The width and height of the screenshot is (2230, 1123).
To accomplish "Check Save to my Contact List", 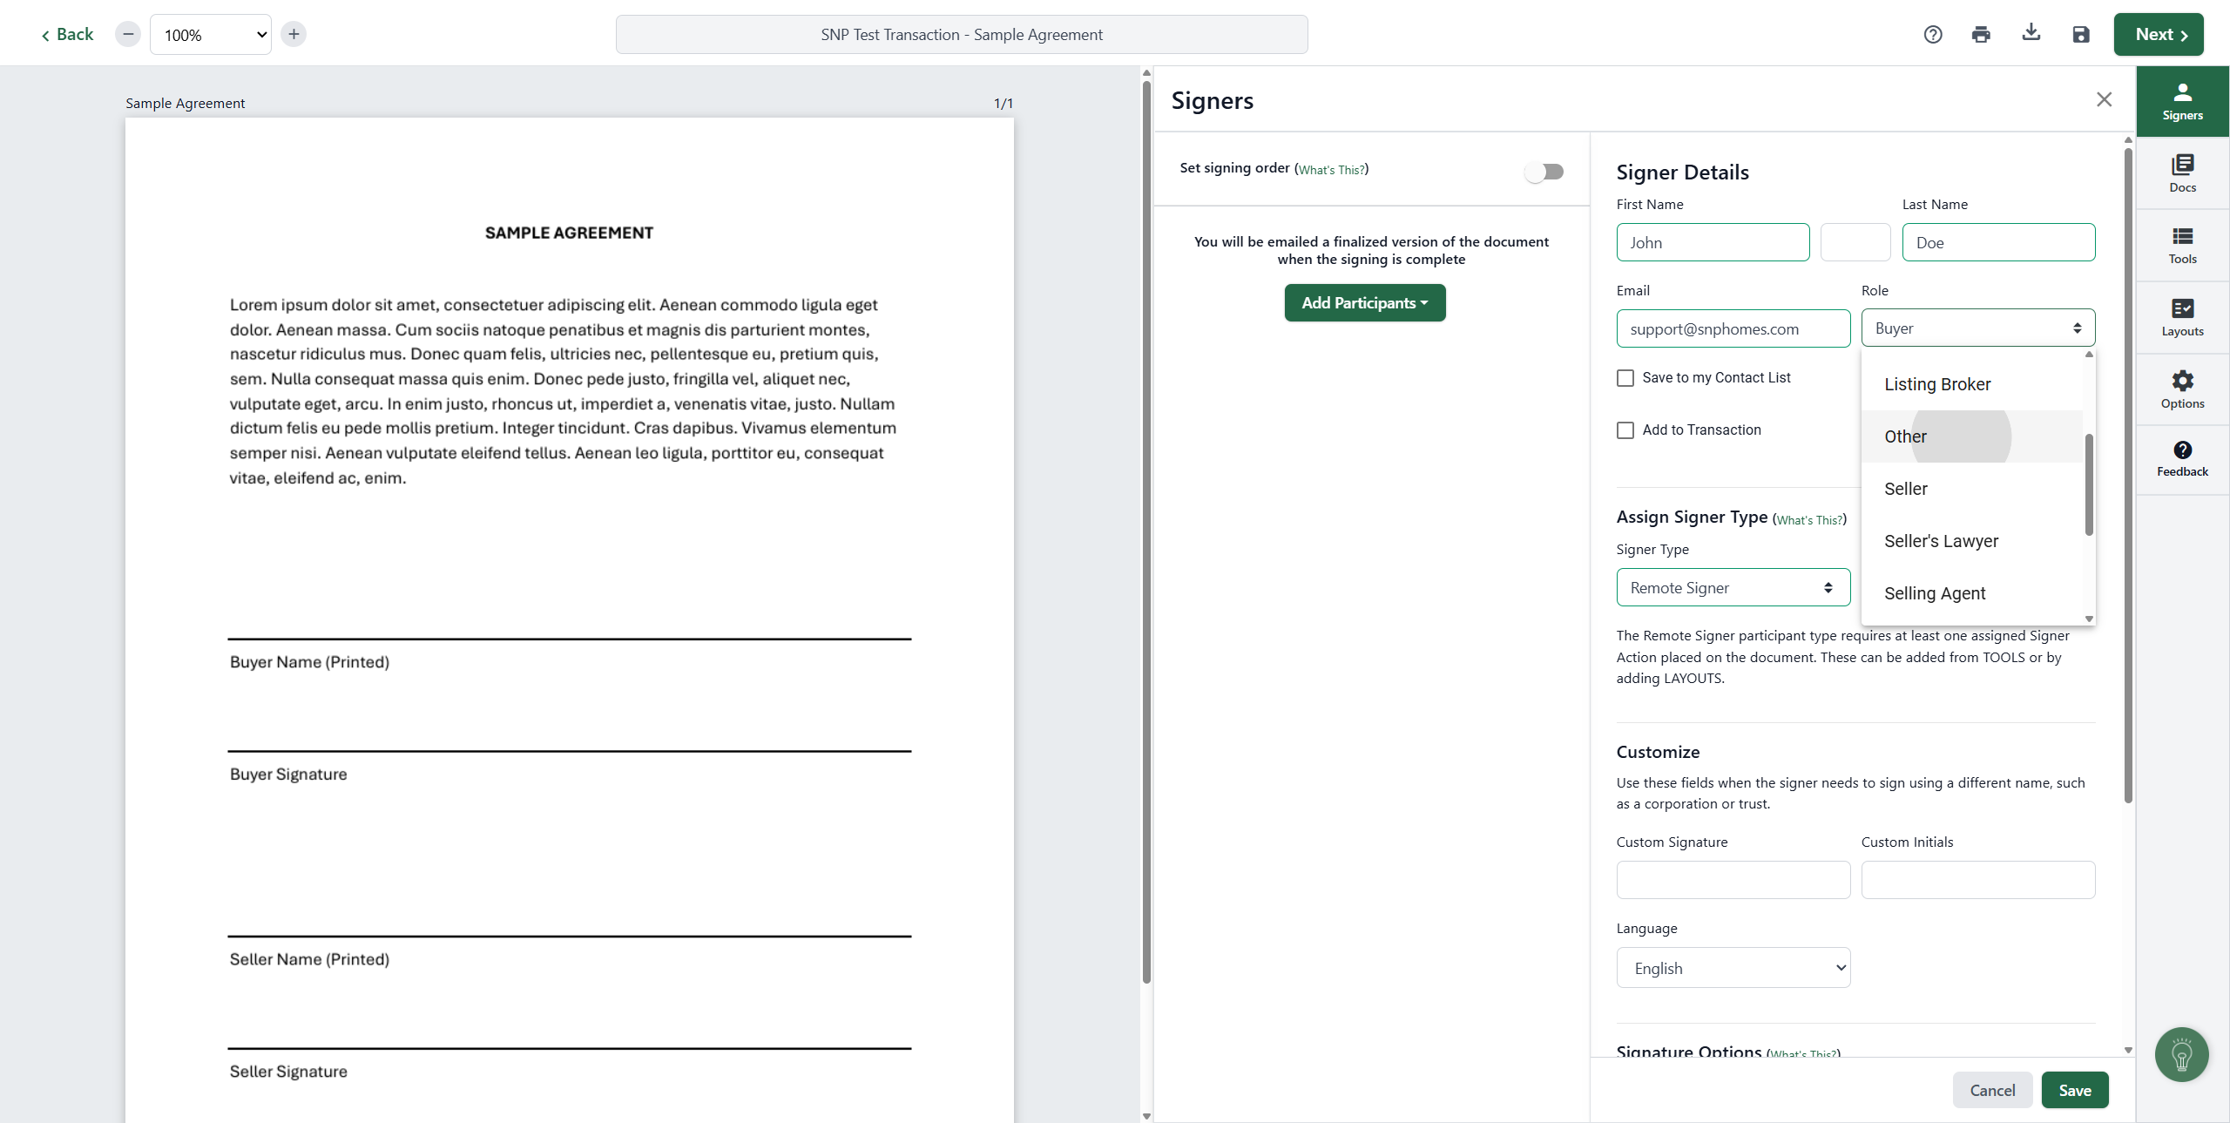I will point(1625,378).
